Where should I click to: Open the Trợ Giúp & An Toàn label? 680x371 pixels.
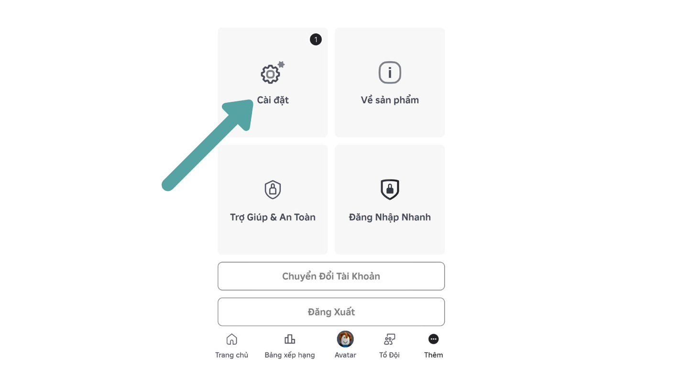click(x=273, y=217)
